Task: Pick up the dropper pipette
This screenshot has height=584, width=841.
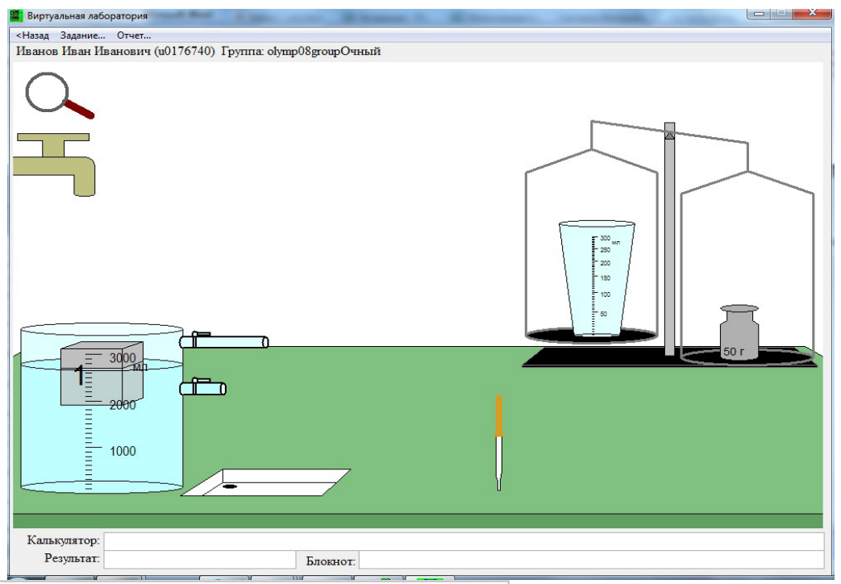Action: [499, 443]
